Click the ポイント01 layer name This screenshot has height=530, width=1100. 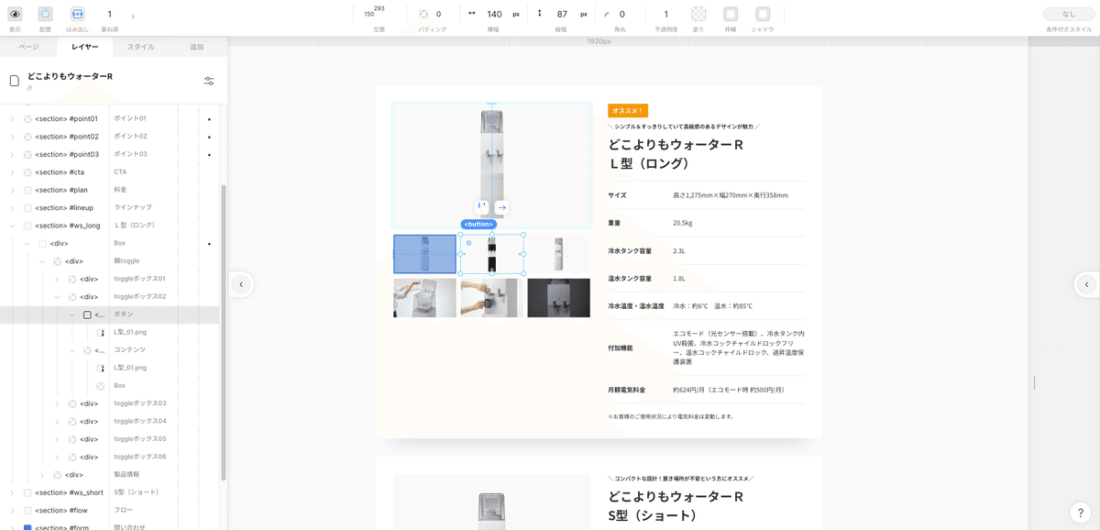point(130,119)
